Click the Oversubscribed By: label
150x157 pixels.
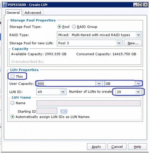click(x=28, y=62)
